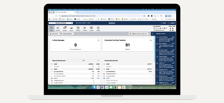The image size is (224, 103).
Task: Open the Messages document icon
Action: point(78,28)
